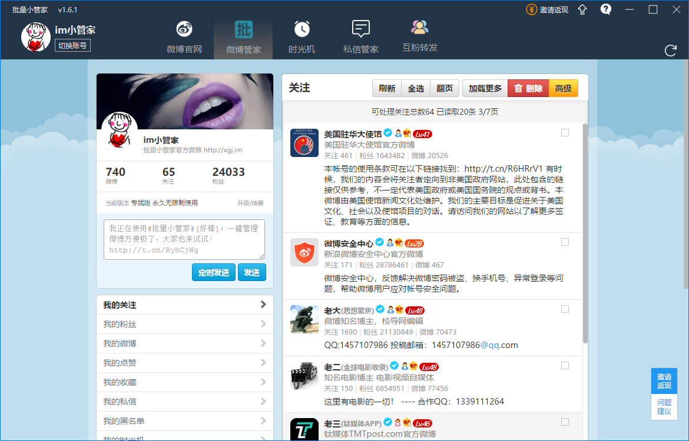Click the Lv.28 level badge

pyautogui.click(x=414, y=243)
